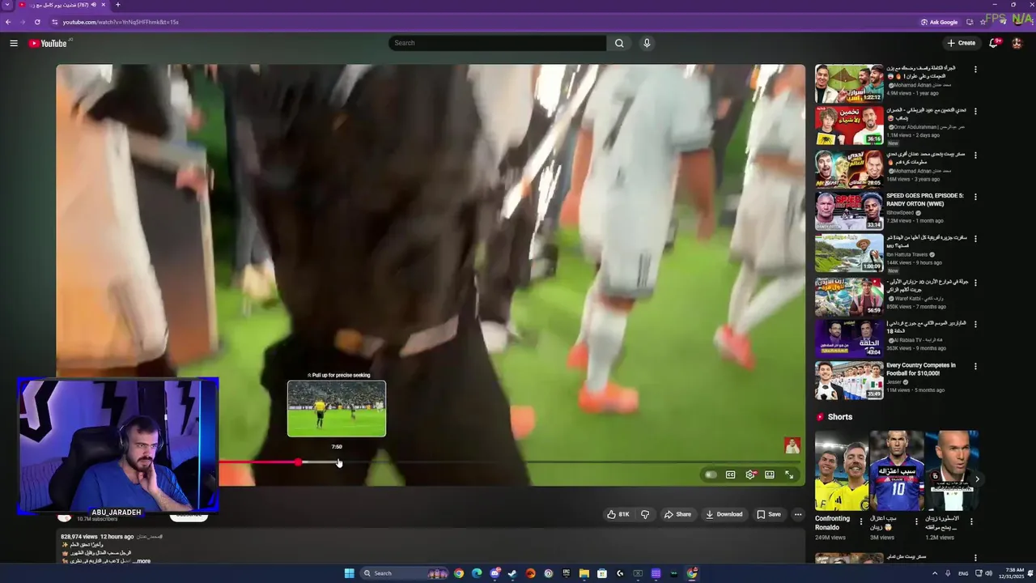
Task: Open more actions ellipsis under video
Action: [797, 514]
